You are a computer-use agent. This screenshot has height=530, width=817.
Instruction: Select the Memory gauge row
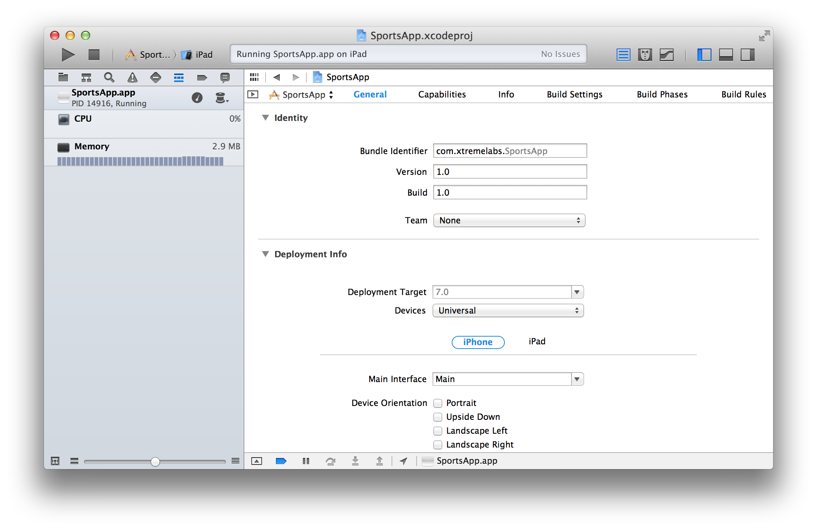point(144,152)
